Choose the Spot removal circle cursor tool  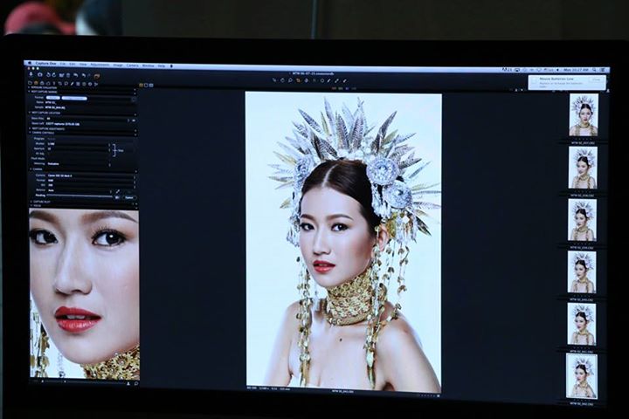tap(322, 80)
